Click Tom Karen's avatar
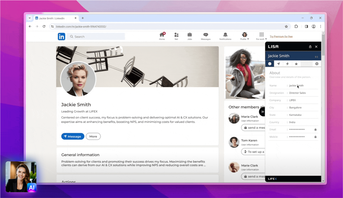The image size is (343, 198). pos(234,142)
